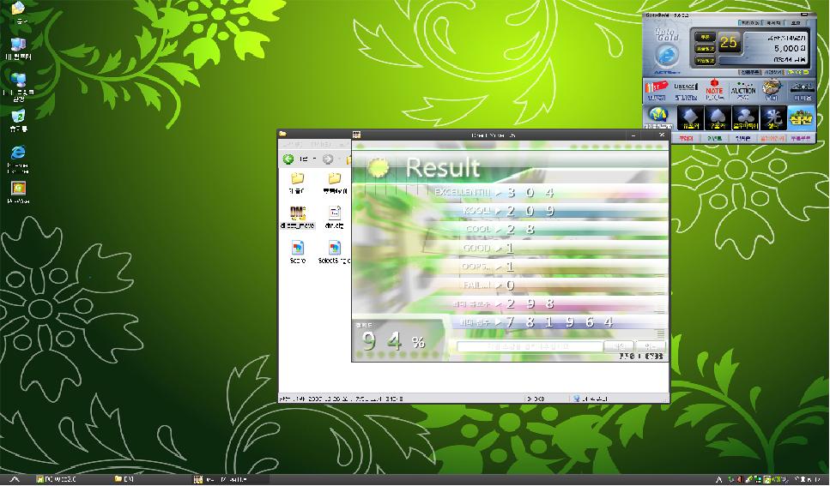
Task: Click the yellow-text link under GetoGold info panel
Action: point(797,72)
